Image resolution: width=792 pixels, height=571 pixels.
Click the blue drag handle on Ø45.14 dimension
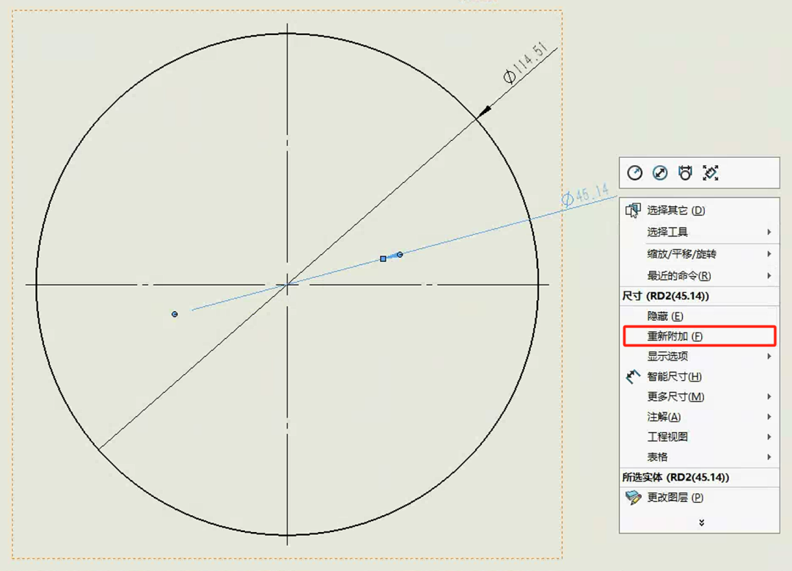point(382,258)
